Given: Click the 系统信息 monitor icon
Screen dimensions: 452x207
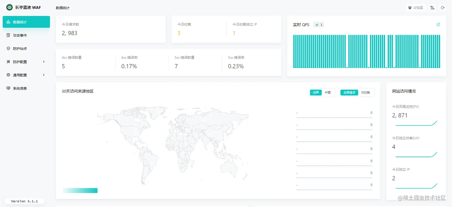Looking at the screenshot, I should pos(8,88).
